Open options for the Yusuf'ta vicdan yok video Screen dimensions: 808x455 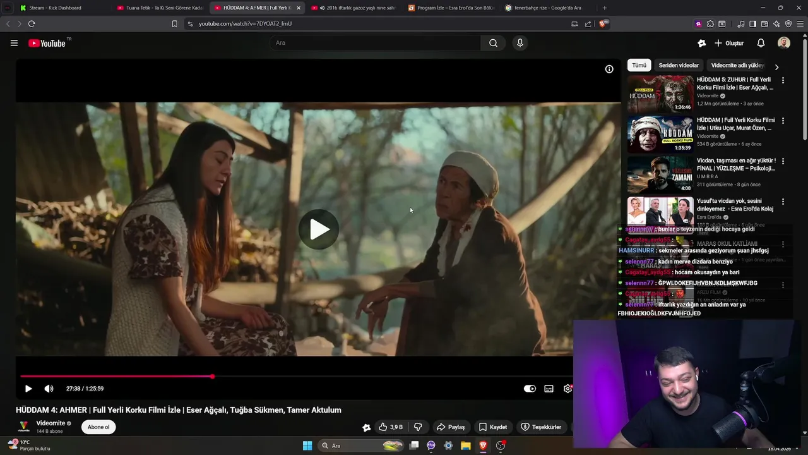point(783,202)
